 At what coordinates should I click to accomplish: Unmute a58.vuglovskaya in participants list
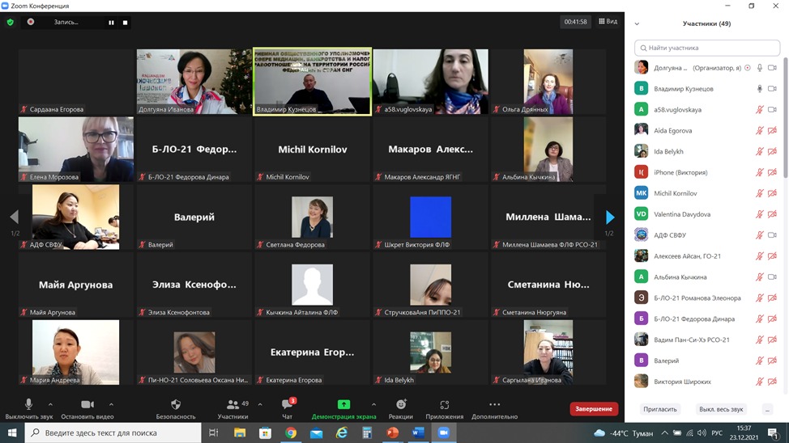760,109
